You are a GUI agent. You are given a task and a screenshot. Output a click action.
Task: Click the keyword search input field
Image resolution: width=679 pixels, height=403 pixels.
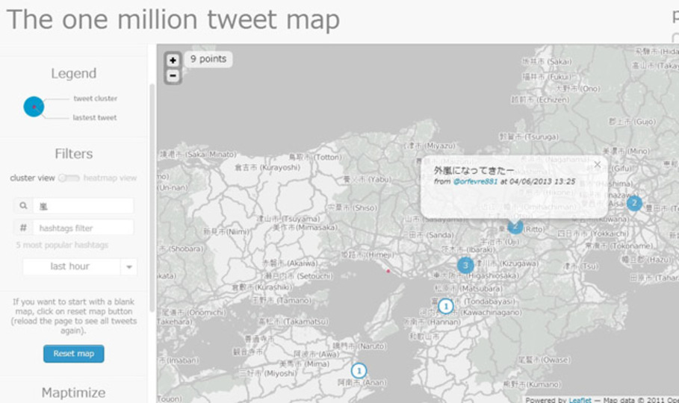84,206
